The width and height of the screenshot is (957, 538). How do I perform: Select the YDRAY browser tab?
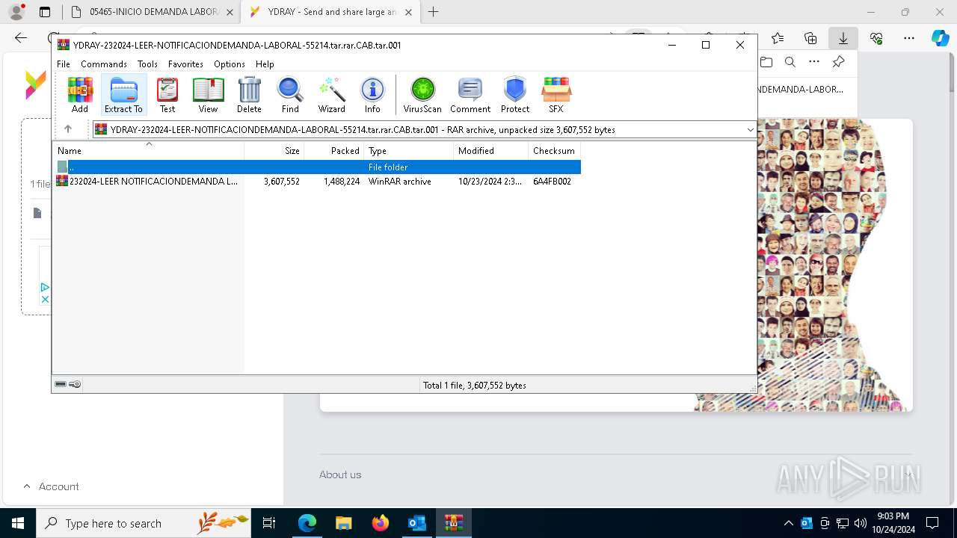pyautogui.click(x=331, y=12)
